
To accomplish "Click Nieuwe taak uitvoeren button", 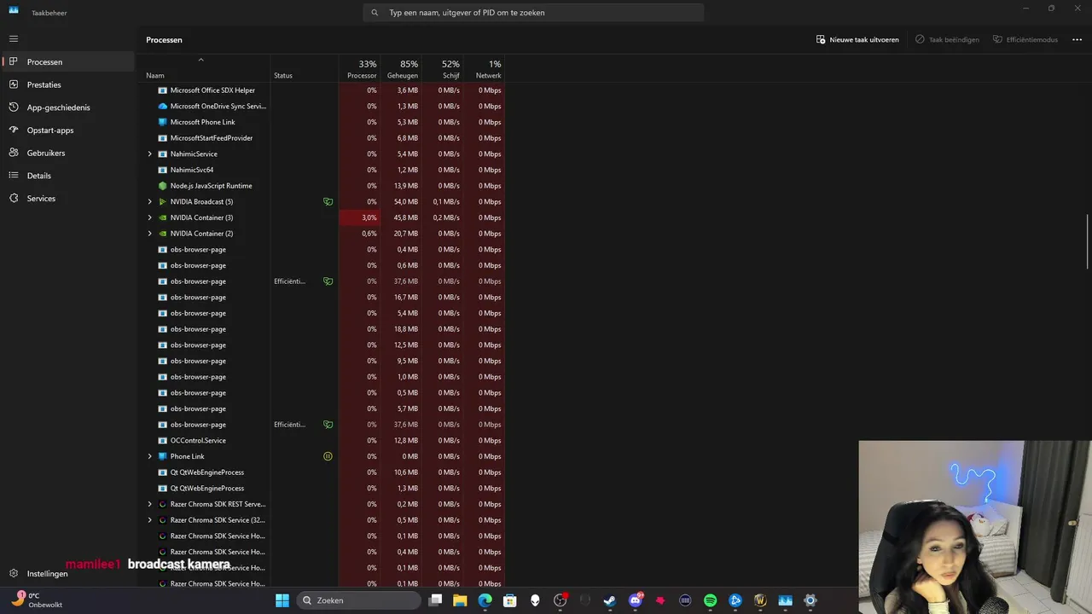I will pos(857,39).
